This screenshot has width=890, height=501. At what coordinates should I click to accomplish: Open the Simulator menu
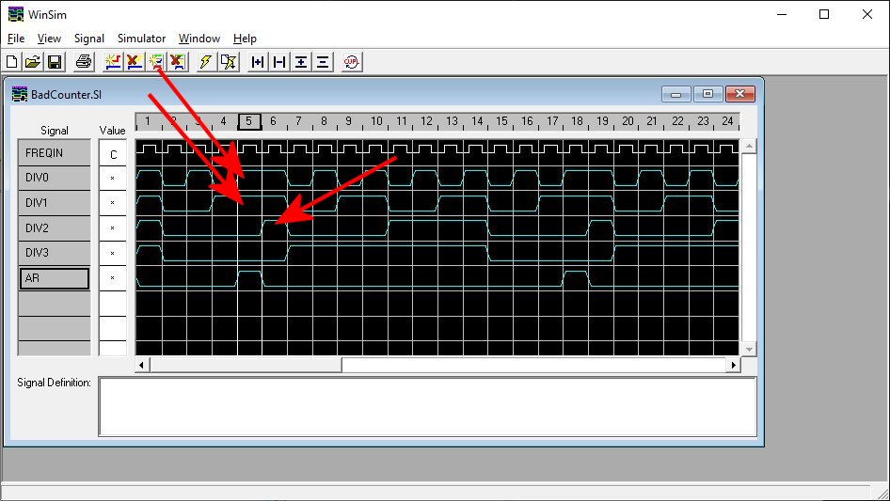click(141, 39)
